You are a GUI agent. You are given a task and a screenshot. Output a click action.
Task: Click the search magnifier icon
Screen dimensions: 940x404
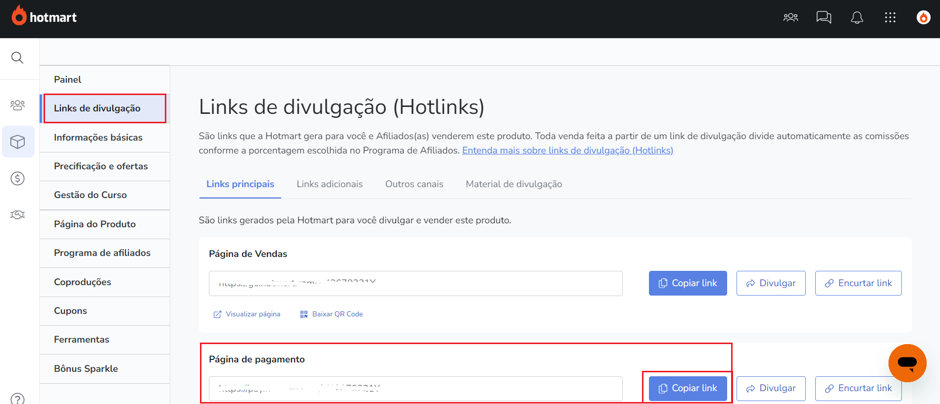click(17, 58)
